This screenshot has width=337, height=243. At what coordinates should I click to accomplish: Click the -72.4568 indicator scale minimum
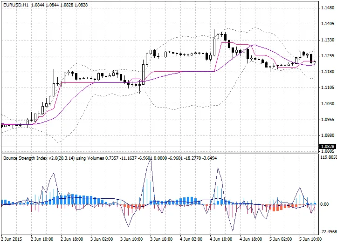click(328, 231)
